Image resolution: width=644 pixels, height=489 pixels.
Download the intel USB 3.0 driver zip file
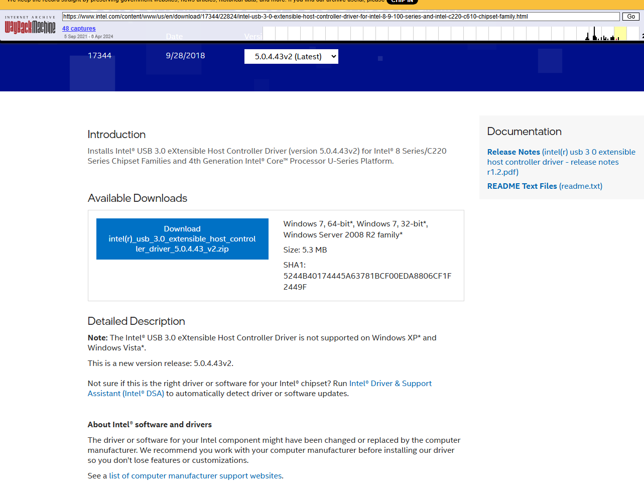[182, 239]
